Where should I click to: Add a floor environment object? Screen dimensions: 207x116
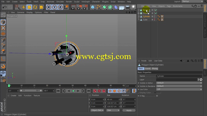tap(122, 7)
